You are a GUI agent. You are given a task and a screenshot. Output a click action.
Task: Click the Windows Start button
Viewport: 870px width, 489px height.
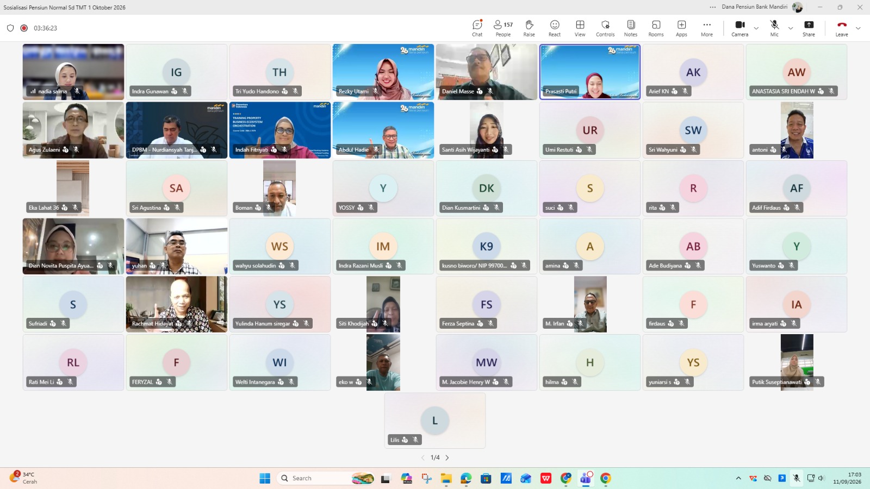click(265, 478)
